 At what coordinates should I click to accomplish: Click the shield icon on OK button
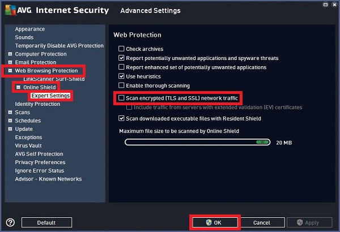click(x=209, y=223)
